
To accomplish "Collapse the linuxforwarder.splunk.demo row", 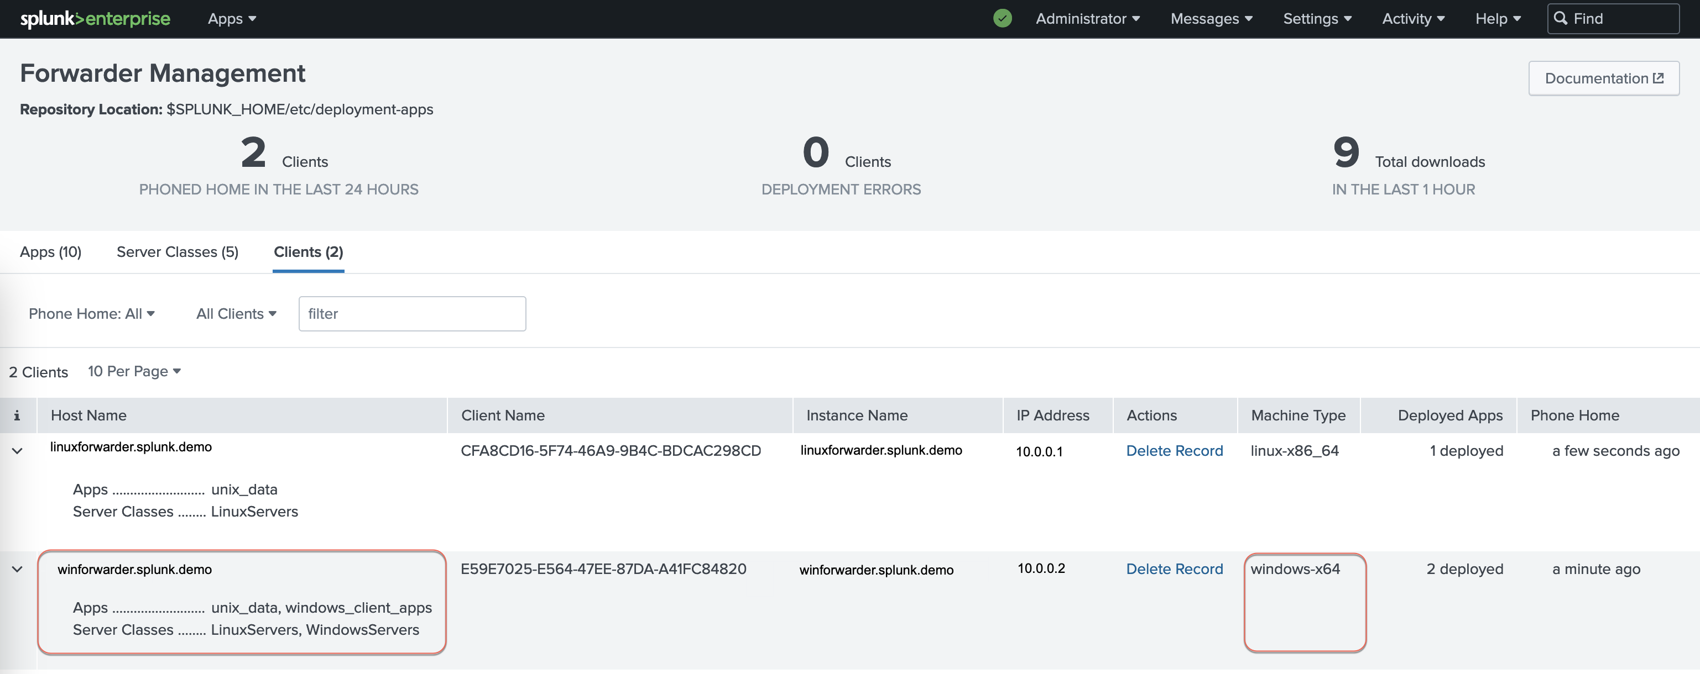I will click(x=17, y=450).
